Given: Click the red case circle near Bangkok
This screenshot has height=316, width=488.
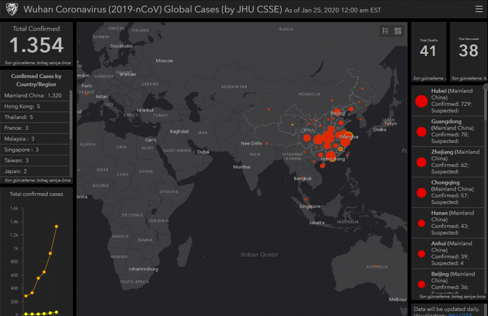Looking at the screenshot, I should (x=302, y=178).
